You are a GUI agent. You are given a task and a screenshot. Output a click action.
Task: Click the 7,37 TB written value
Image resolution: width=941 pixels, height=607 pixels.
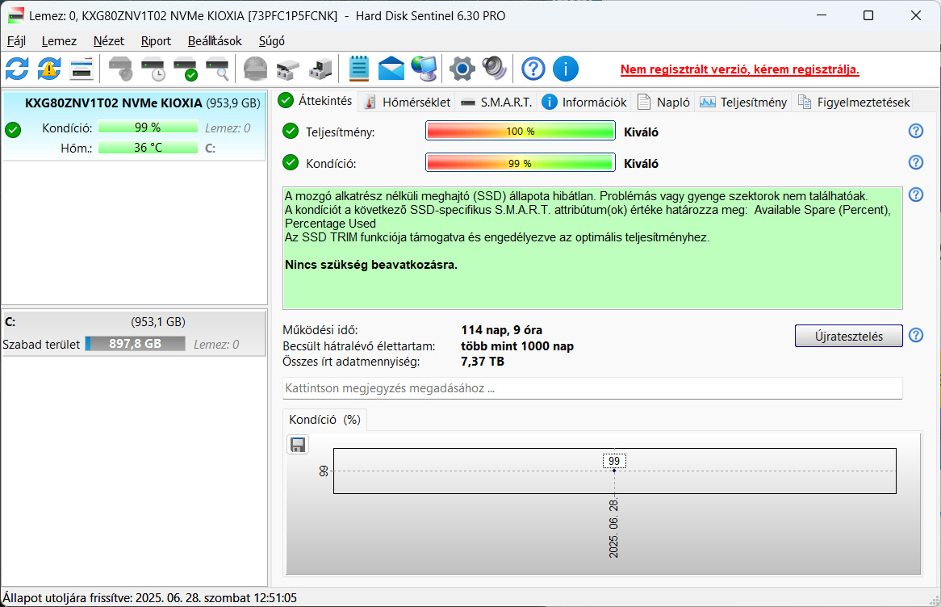[x=483, y=362]
